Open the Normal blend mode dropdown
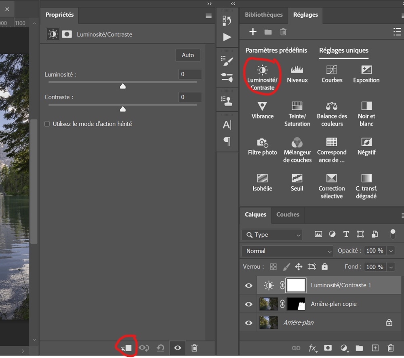This screenshot has width=404, height=358. click(x=288, y=251)
